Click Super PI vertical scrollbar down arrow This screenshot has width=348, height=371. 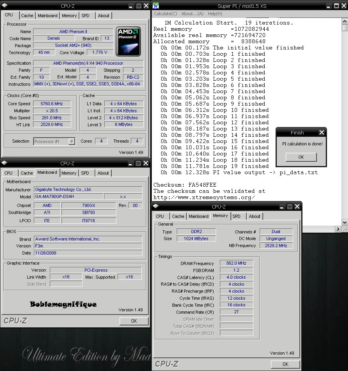tap(344, 223)
